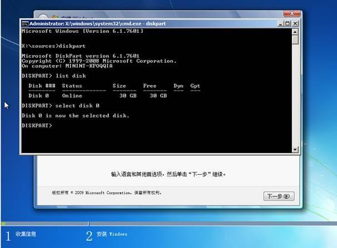The height and width of the screenshot is (248, 337).
Task: Close the Windows setup window behind
Action: tap(292, 13)
